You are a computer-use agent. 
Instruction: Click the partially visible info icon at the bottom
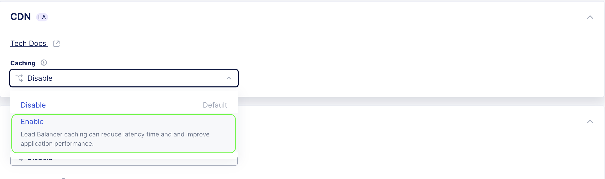point(63,178)
